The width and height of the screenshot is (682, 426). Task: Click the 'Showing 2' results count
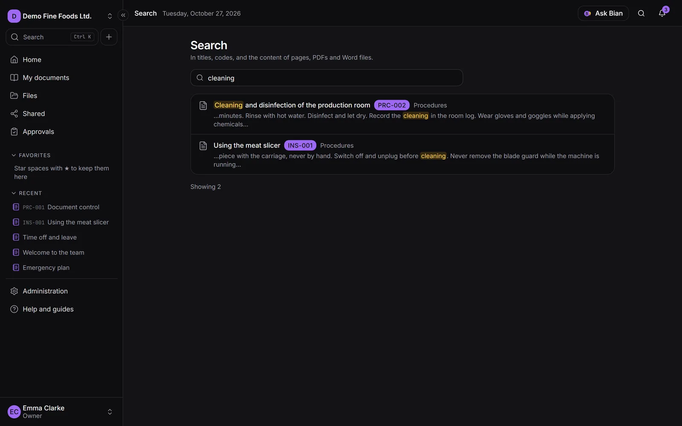tap(205, 187)
